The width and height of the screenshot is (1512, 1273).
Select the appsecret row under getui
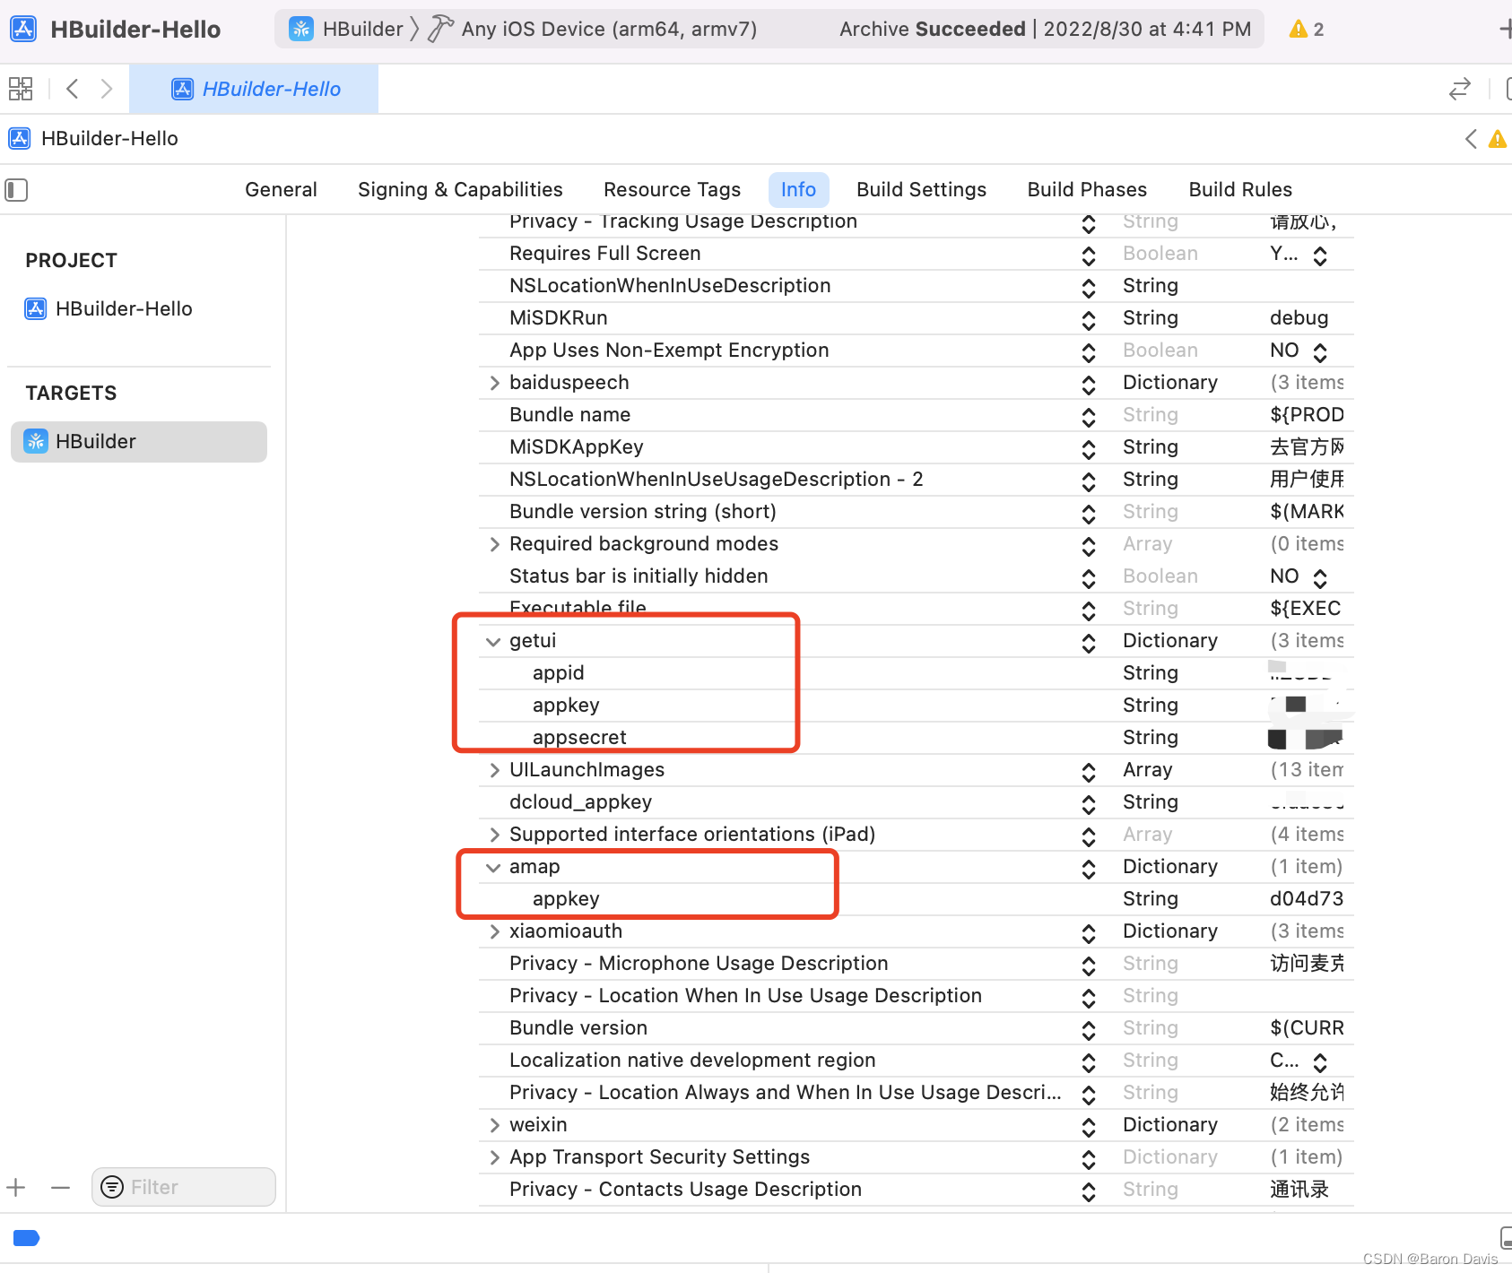(916, 738)
